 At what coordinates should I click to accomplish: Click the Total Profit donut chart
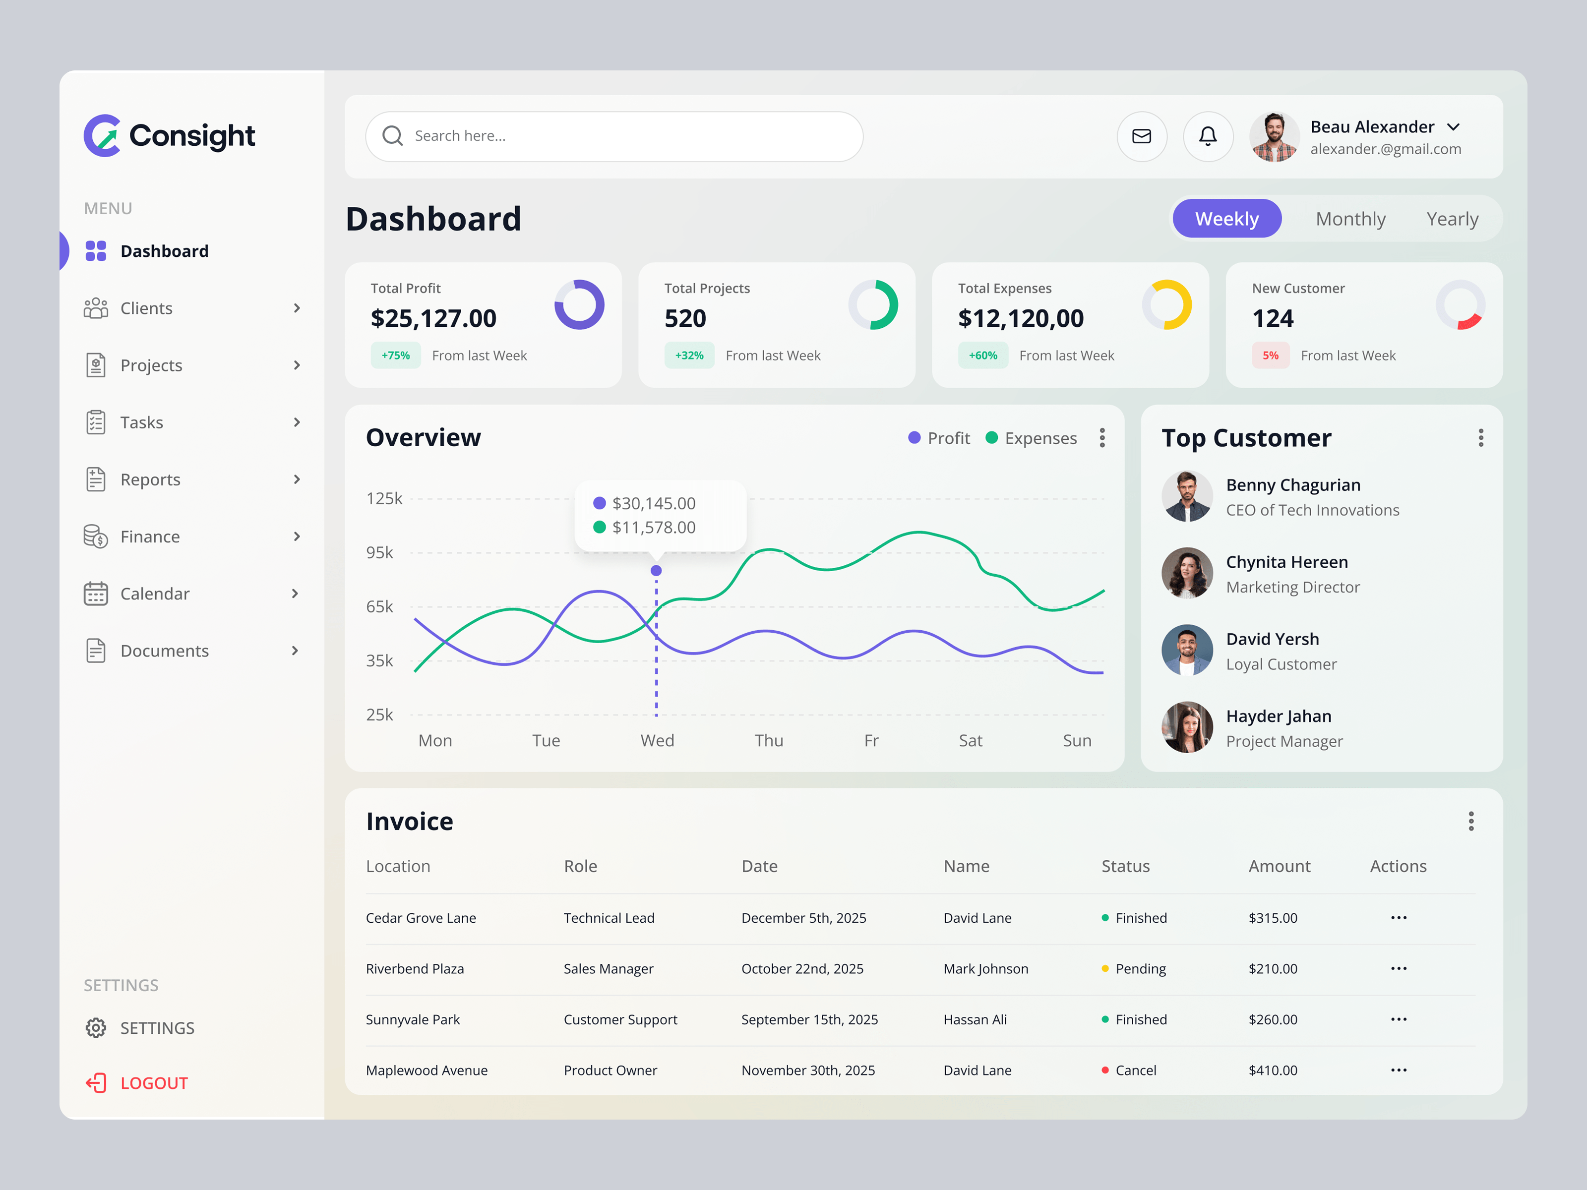click(x=579, y=304)
